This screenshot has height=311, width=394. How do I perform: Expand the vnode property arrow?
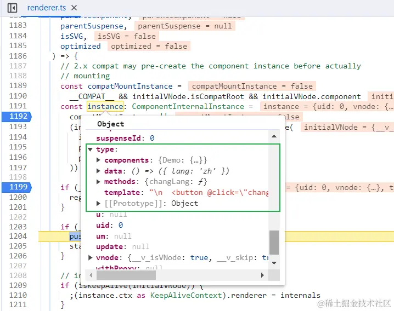[x=91, y=257]
